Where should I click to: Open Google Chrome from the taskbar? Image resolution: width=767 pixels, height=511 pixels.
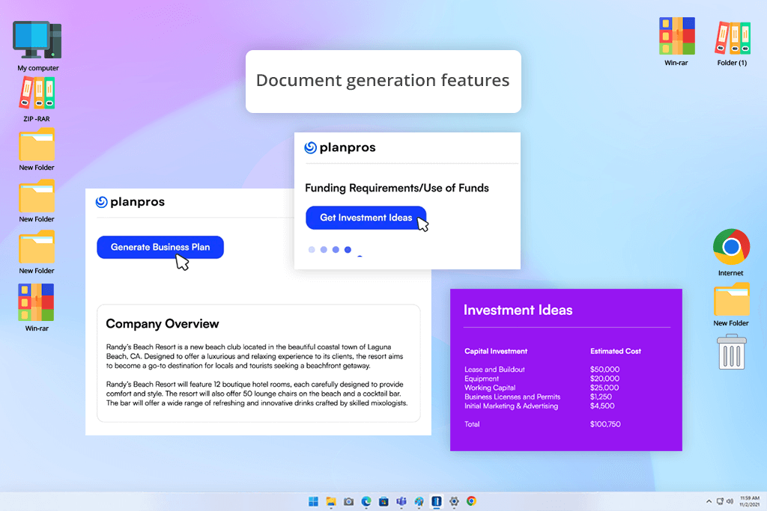(x=471, y=501)
